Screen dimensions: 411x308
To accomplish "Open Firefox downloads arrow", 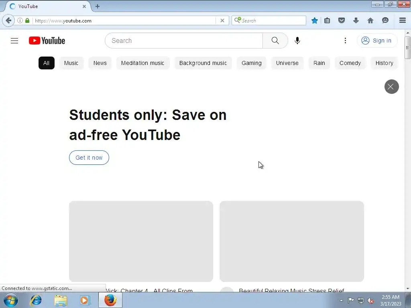I will click(356, 20).
